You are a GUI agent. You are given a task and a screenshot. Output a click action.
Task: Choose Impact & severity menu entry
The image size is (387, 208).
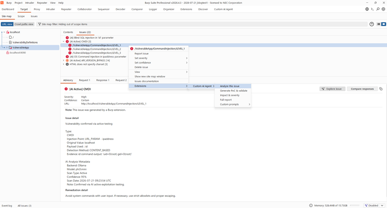click(x=233, y=95)
